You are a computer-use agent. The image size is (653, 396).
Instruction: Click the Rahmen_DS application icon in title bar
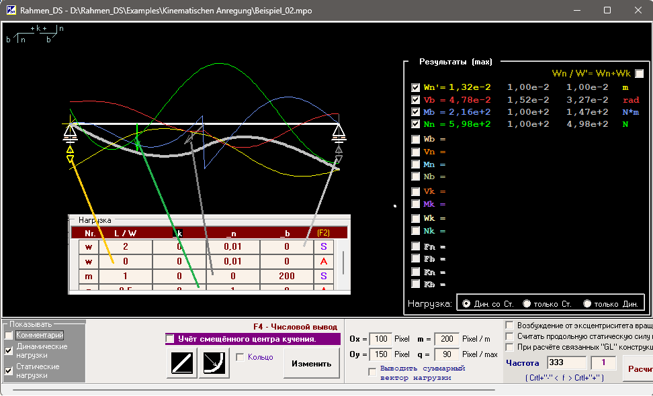coord(11,11)
